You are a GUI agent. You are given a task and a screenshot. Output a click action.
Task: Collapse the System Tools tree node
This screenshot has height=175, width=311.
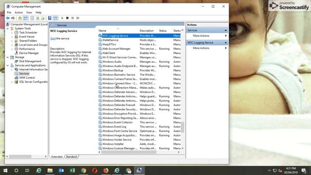click(x=8, y=29)
